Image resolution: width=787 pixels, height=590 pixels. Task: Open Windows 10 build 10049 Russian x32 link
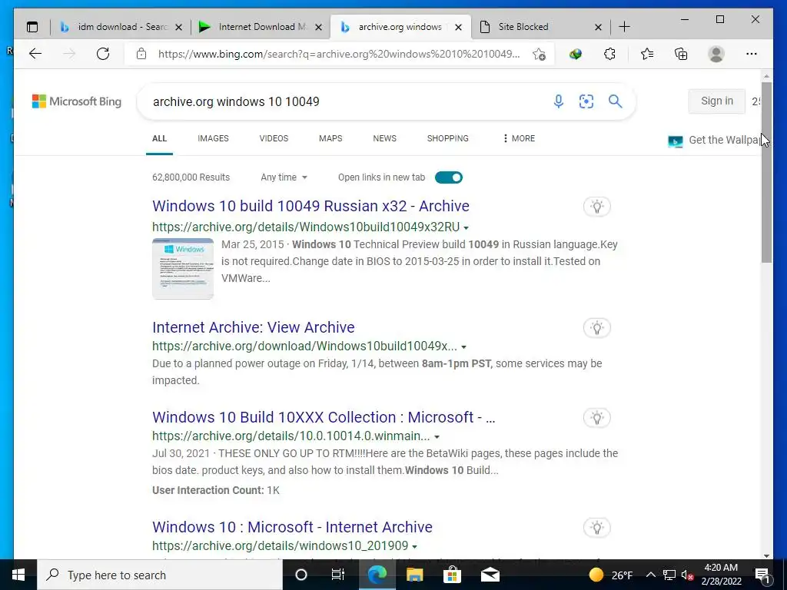point(310,206)
